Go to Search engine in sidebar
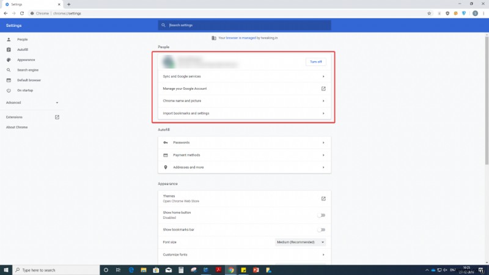This screenshot has height=275, width=489. 28,70
